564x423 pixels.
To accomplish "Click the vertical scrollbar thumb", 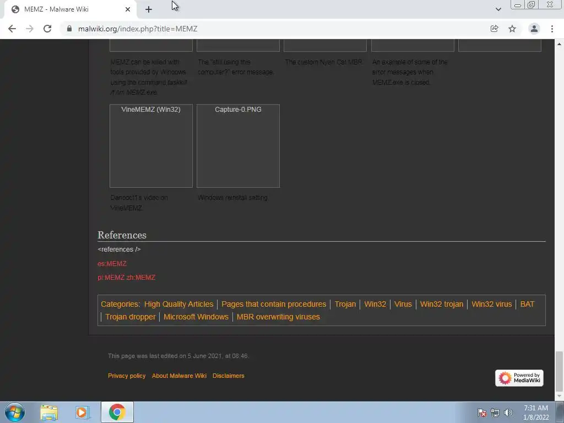I will coord(559,371).
